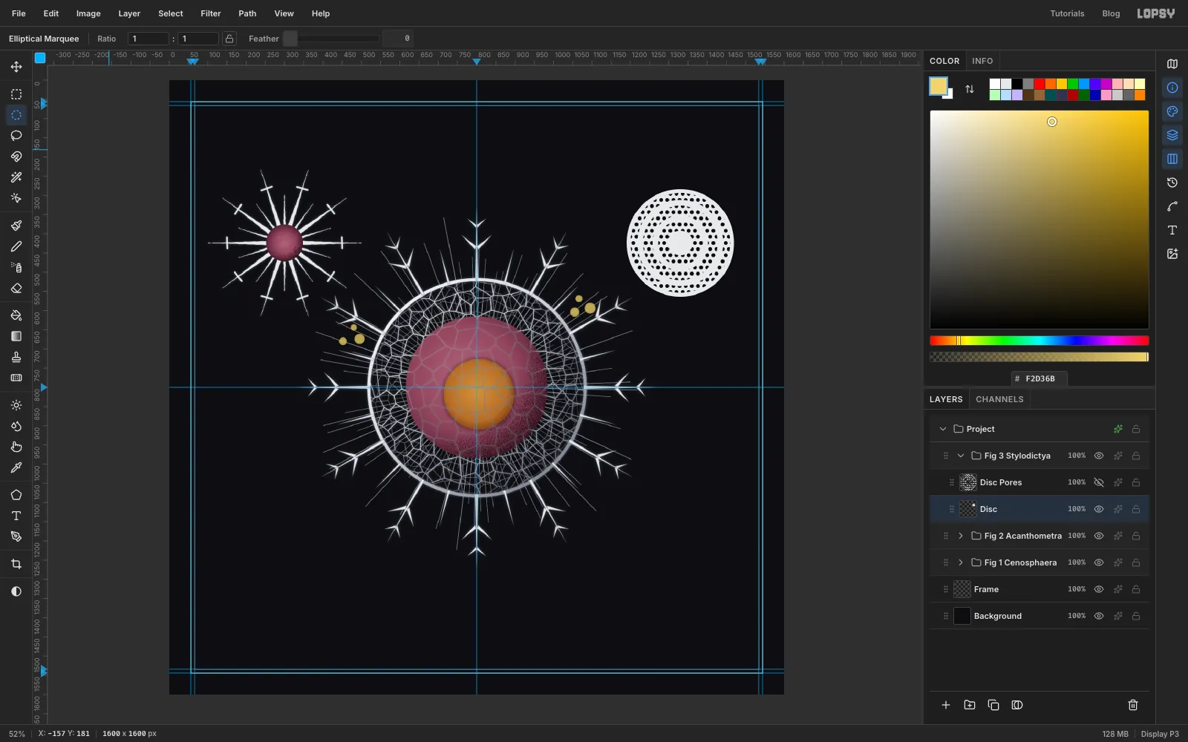Select the Eraser tool
The height and width of the screenshot is (742, 1188).
pyautogui.click(x=16, y=288)
